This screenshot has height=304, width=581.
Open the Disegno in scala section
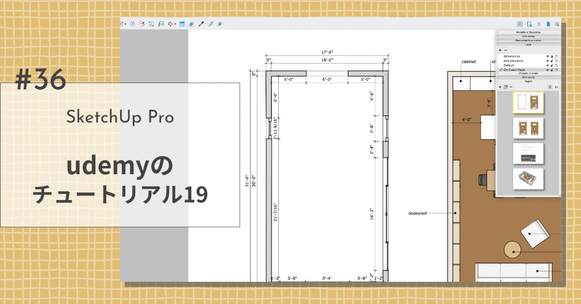pyautogui.click(x=528, y=73)
